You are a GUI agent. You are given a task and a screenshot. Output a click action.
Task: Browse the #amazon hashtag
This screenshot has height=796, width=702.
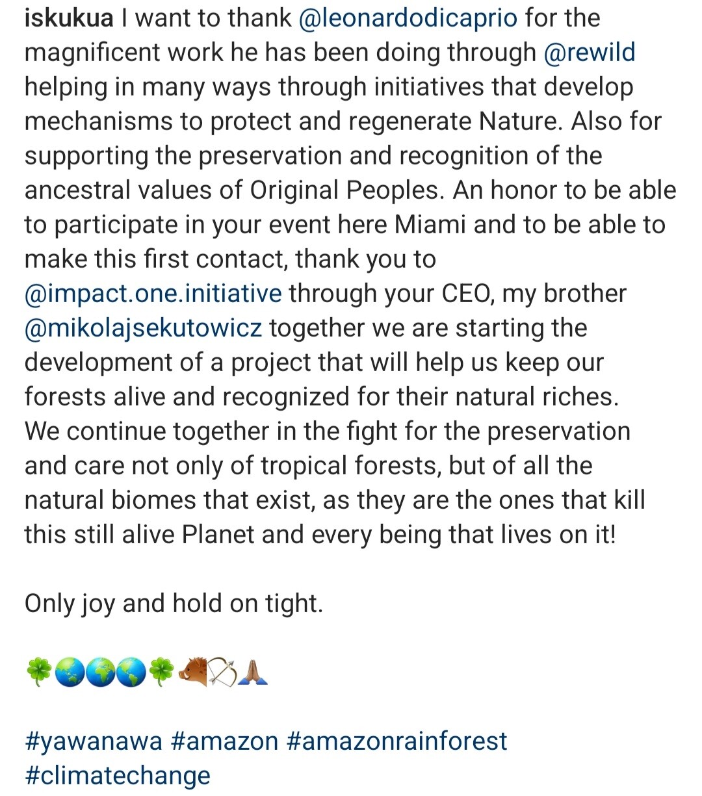(x=224, y=741)
